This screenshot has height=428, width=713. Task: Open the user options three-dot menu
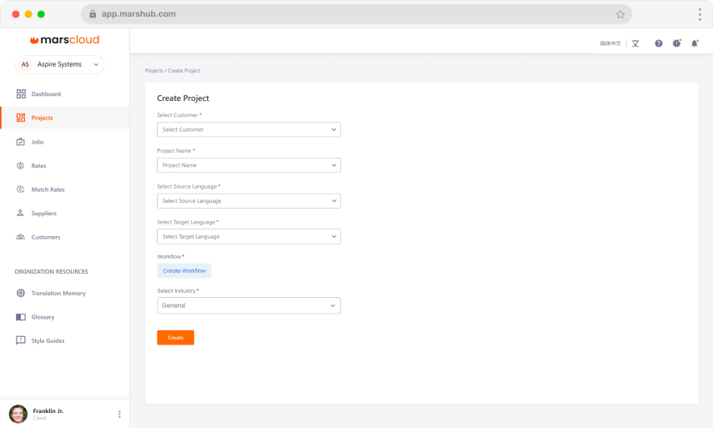click(x=119, y=414)
